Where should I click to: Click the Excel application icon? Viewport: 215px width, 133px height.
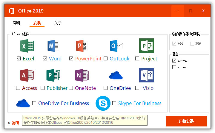(27, 46)
